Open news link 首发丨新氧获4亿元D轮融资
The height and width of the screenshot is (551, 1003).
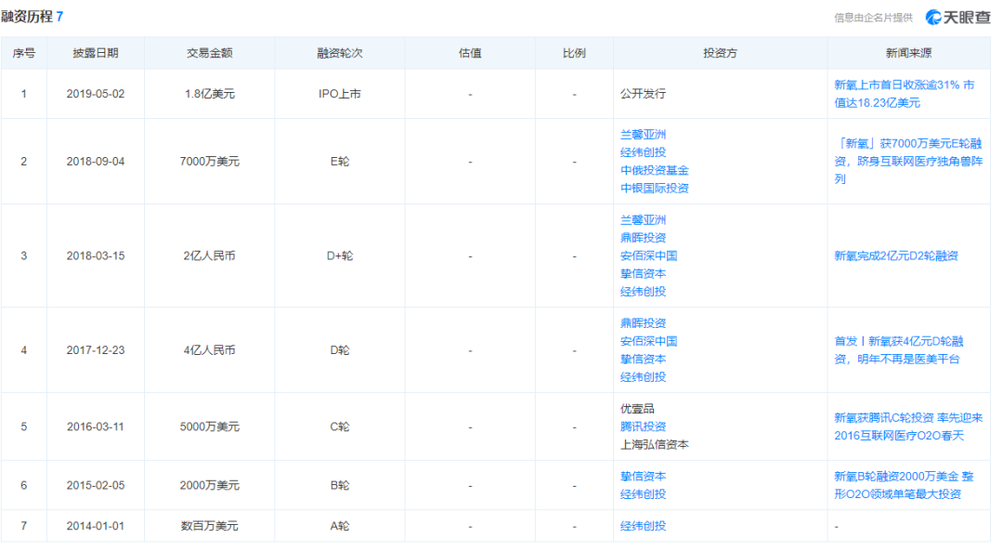(x=899, y=350)
